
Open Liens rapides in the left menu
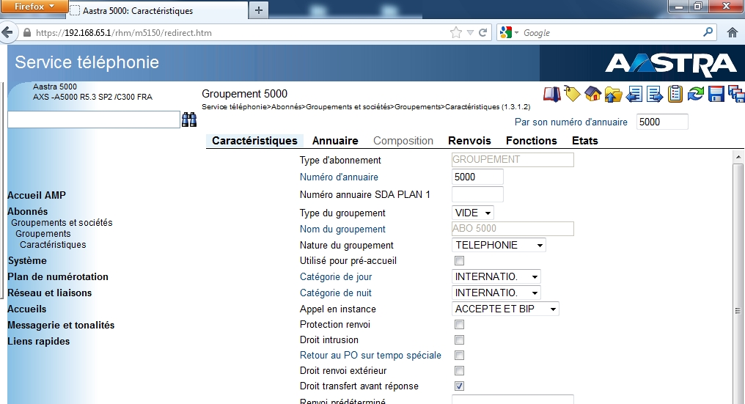[38, 341]
